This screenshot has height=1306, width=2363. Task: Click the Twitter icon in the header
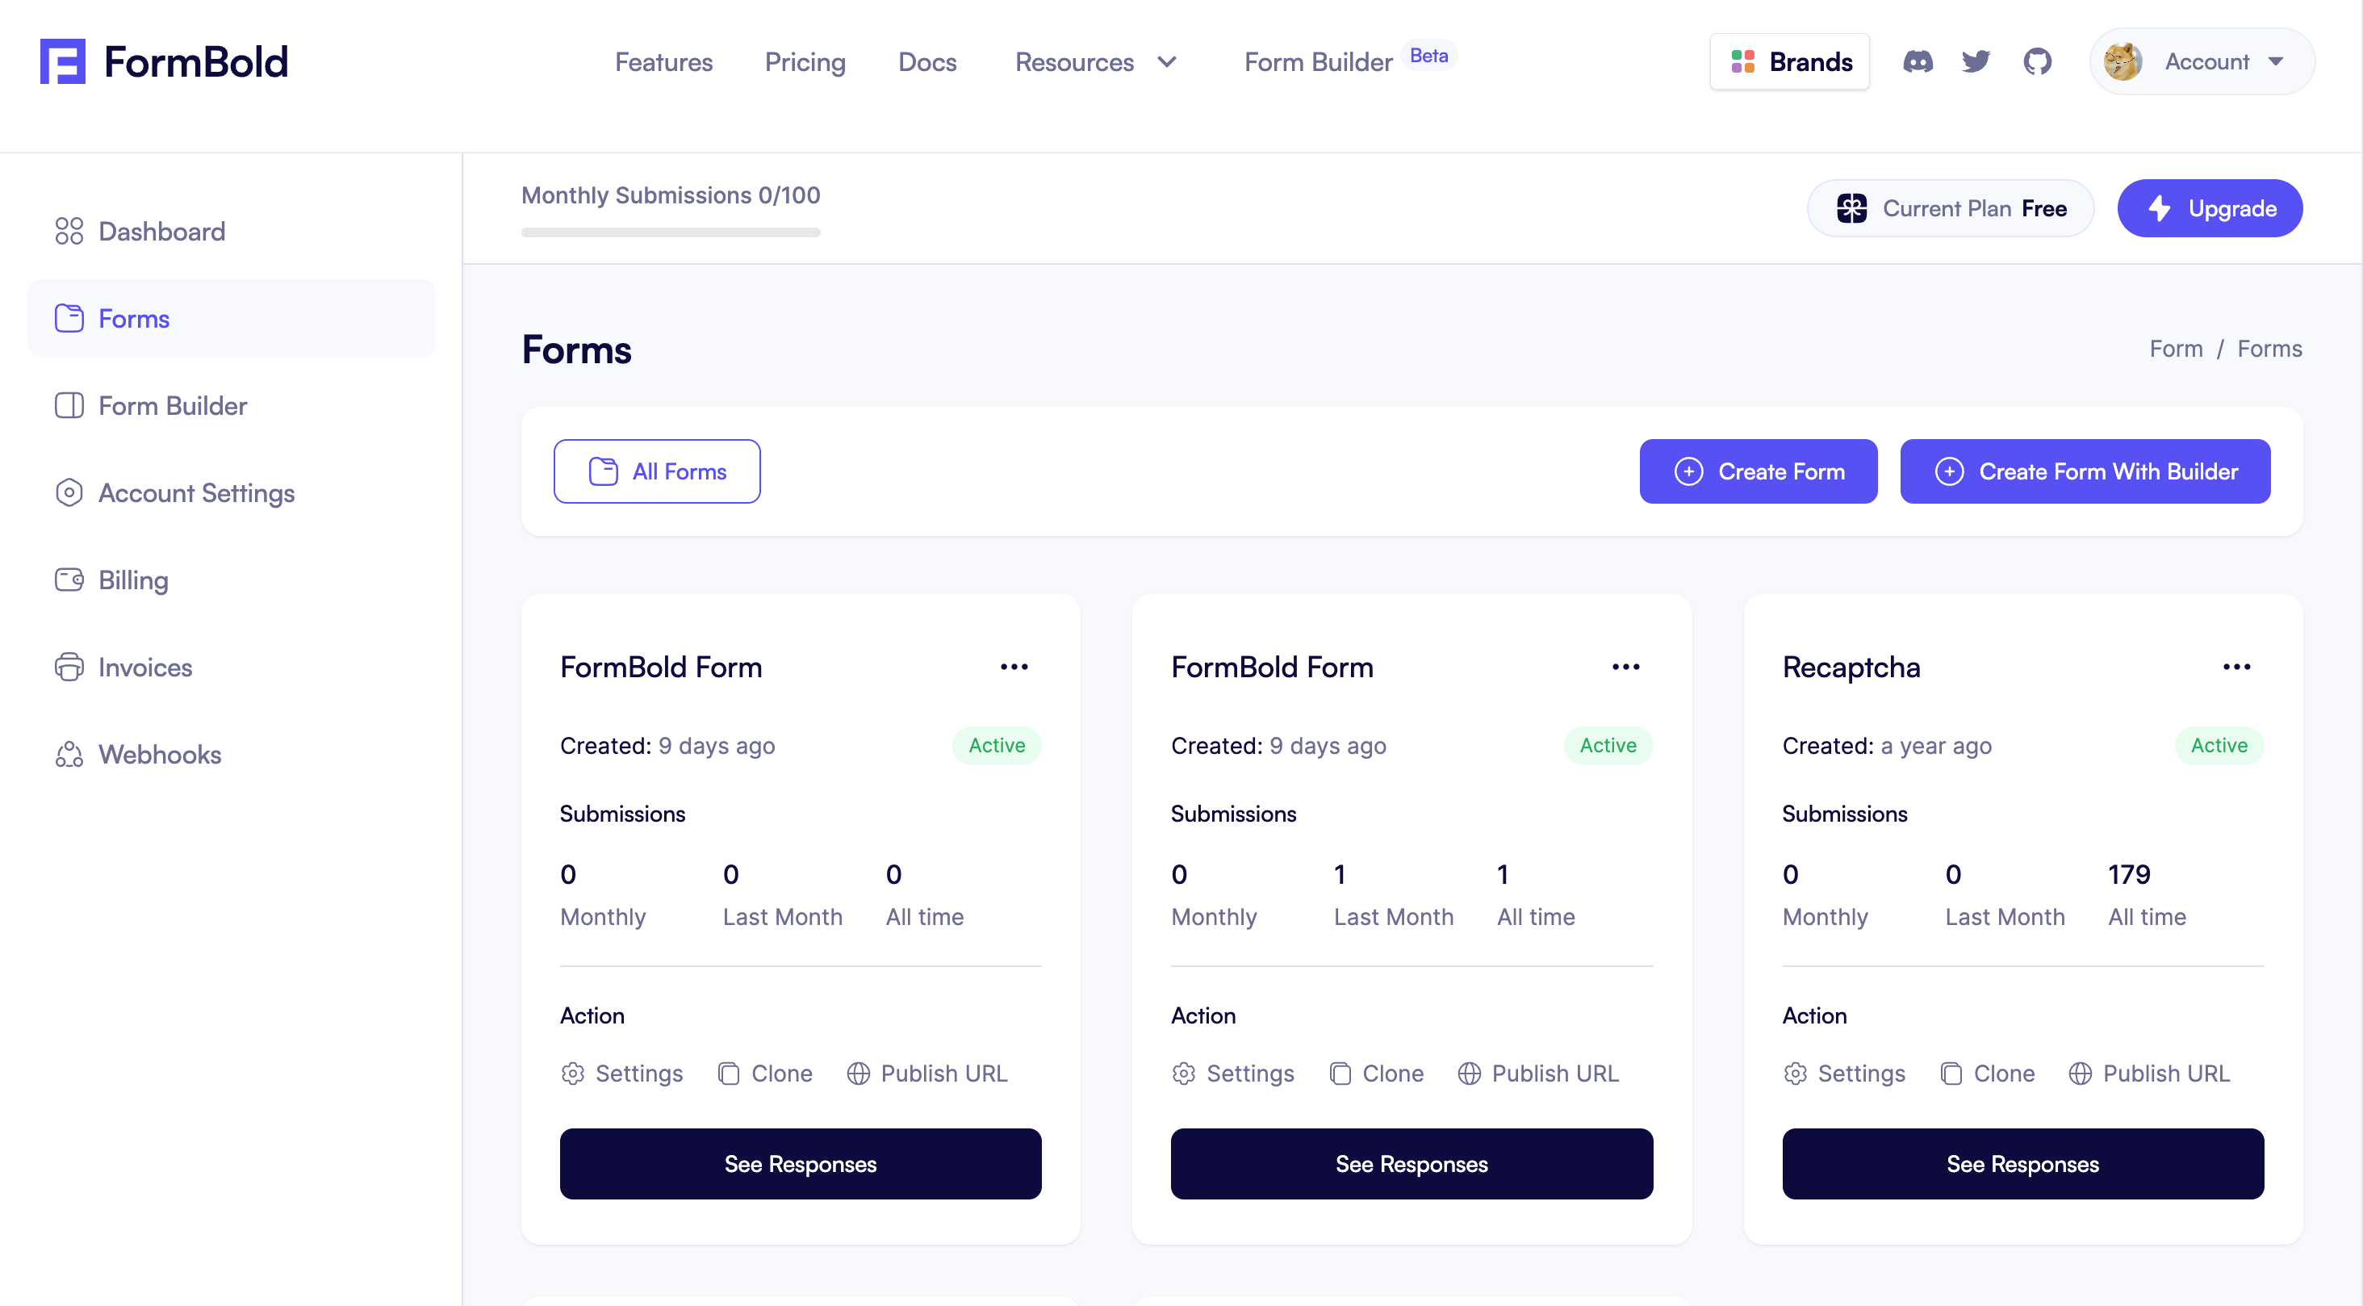1976,61
